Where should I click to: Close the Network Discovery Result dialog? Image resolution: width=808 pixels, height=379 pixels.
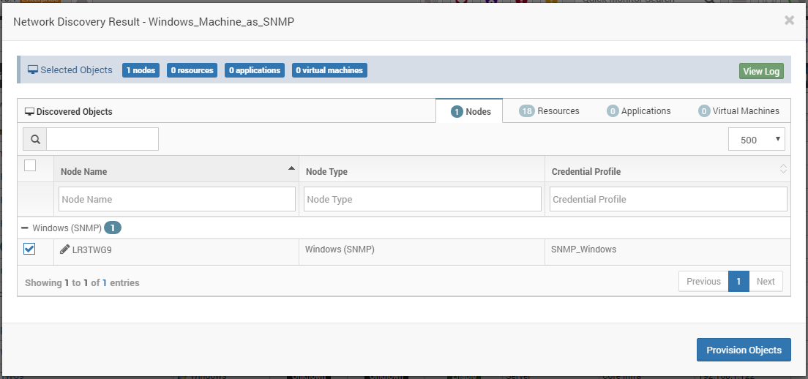[789, 20]
